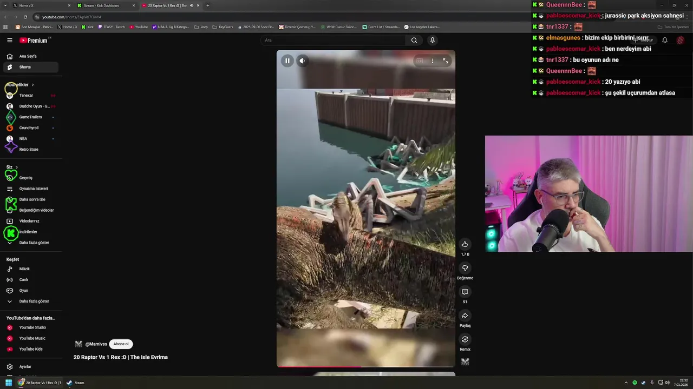Open the Dudiche Oyun subscription channel
693x389 pixels.
point(30,106)
